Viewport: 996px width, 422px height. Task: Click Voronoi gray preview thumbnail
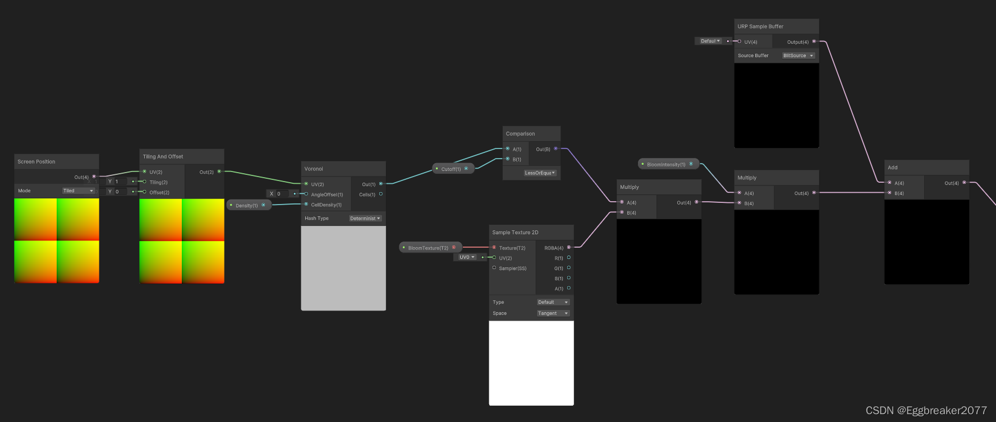343,268
